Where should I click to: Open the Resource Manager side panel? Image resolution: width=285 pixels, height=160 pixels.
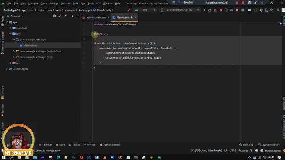(2, 42)
